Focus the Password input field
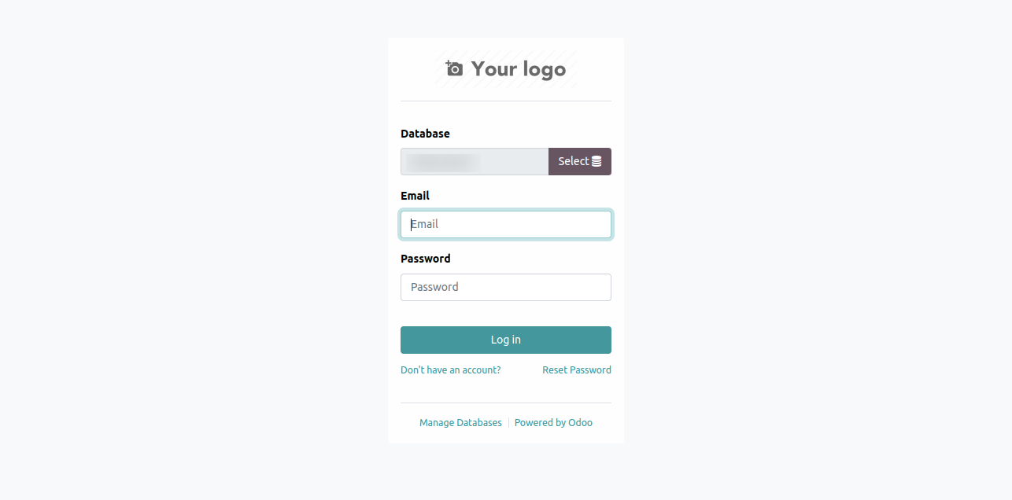The width and height of the screenshot is (1012, 500). point(506,287)
